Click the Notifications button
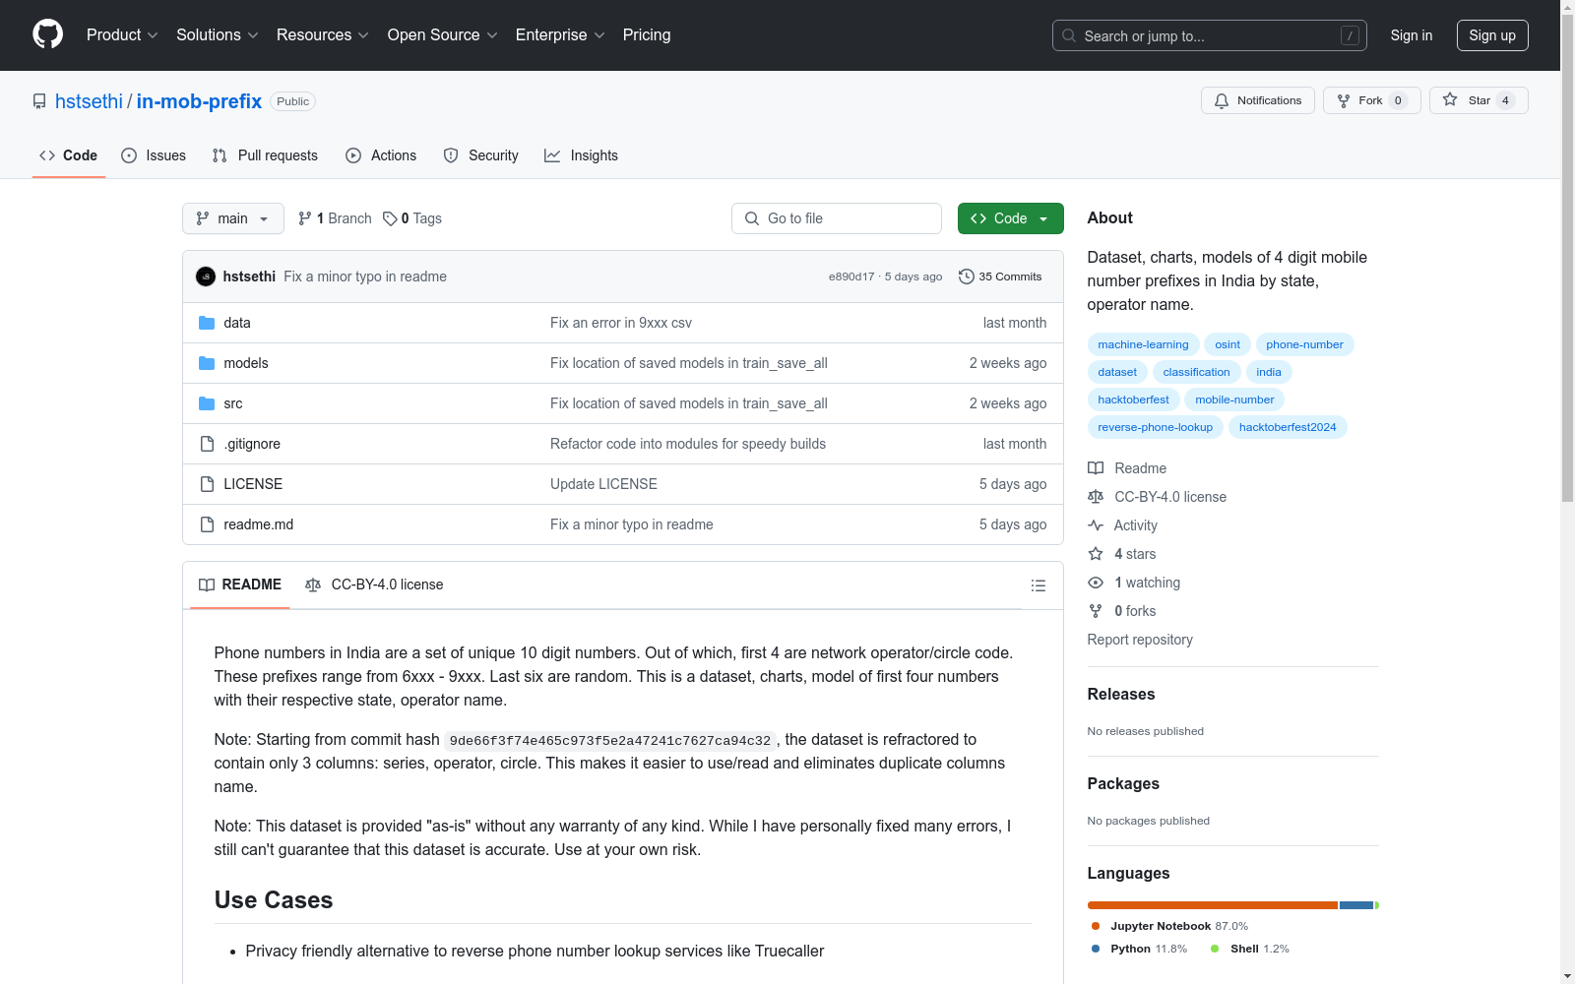Image resolution: width=1575 pixels, height=984 pixels. (x=1258, y=100)
